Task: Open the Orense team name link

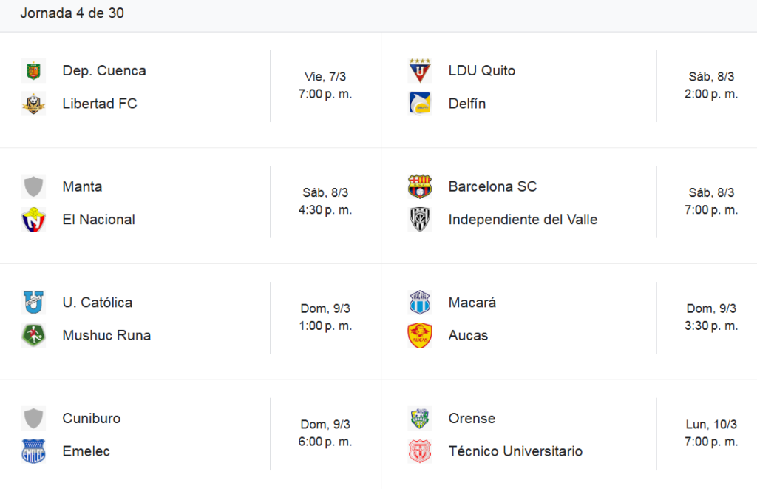Action: coord(472,419)
